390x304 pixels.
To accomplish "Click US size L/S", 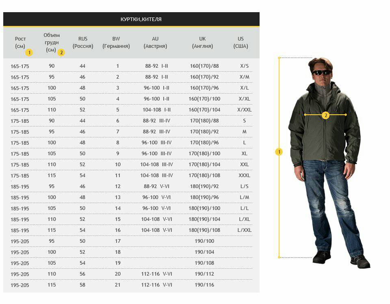I will (x=244, y=186).
